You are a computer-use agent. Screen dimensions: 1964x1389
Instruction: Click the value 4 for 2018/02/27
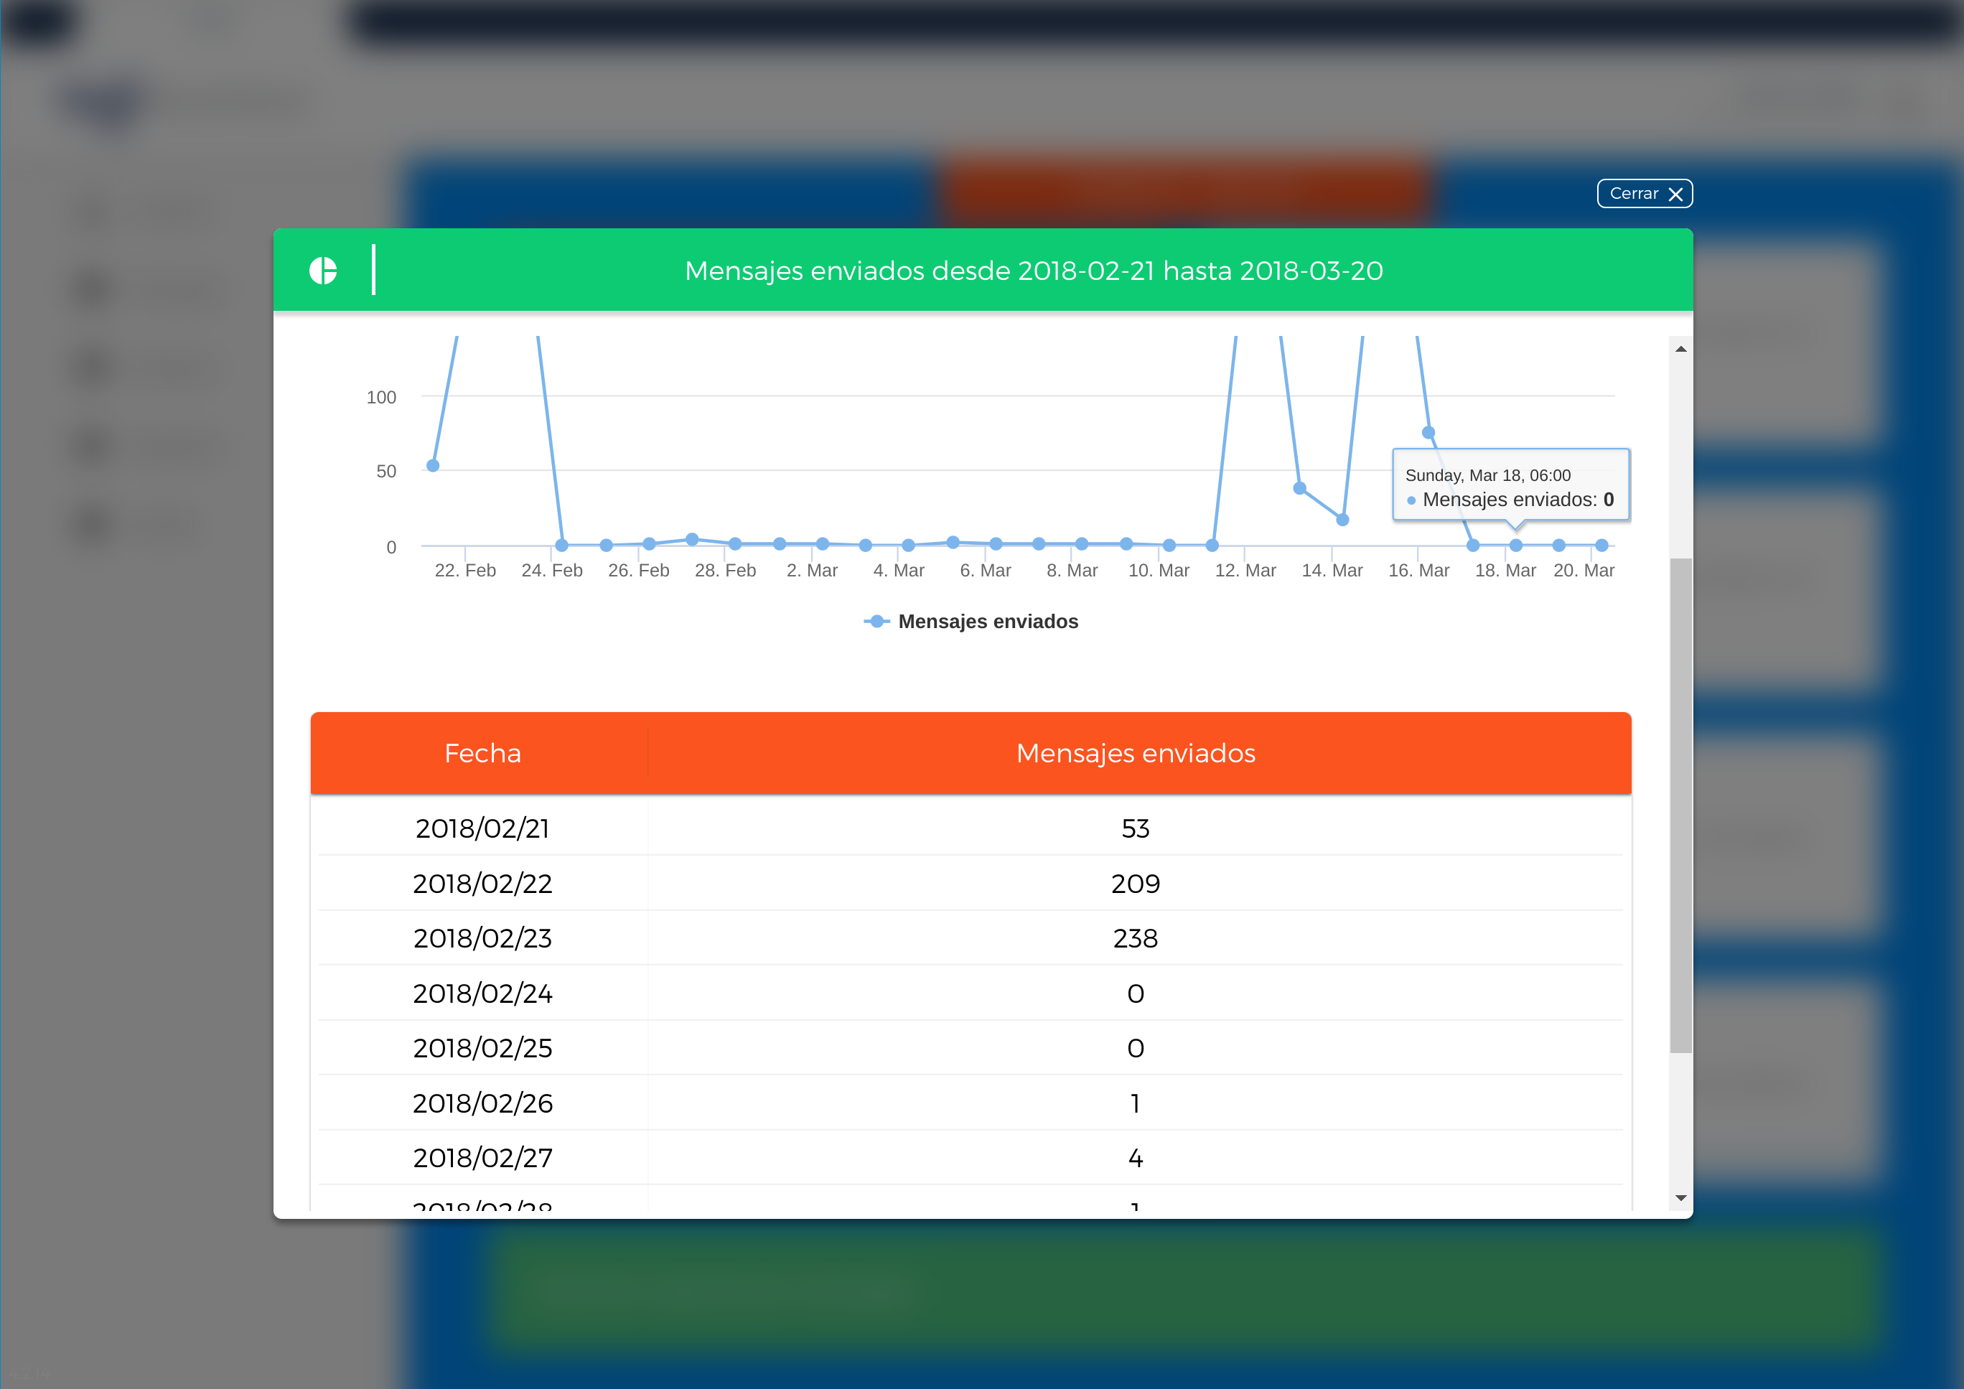coord(1135,1158)
